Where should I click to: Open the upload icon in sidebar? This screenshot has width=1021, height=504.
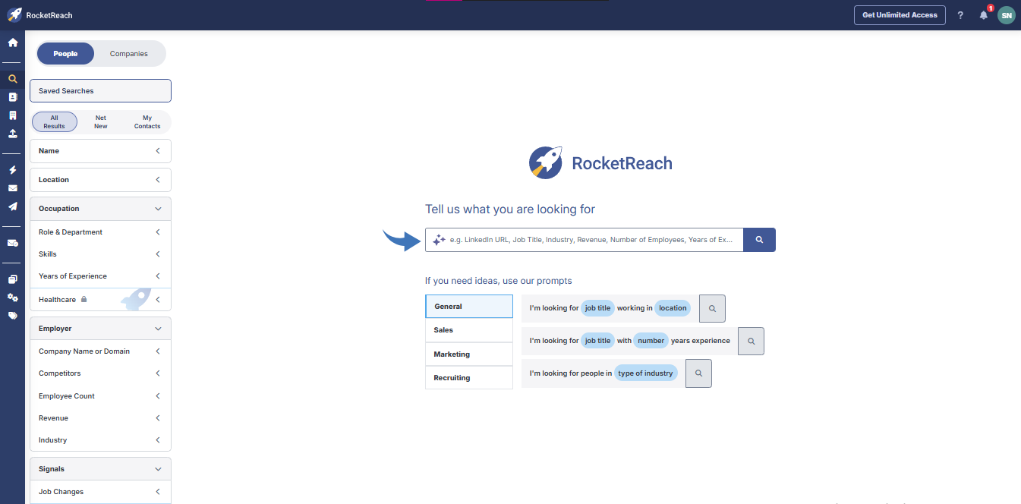point(12,134)
